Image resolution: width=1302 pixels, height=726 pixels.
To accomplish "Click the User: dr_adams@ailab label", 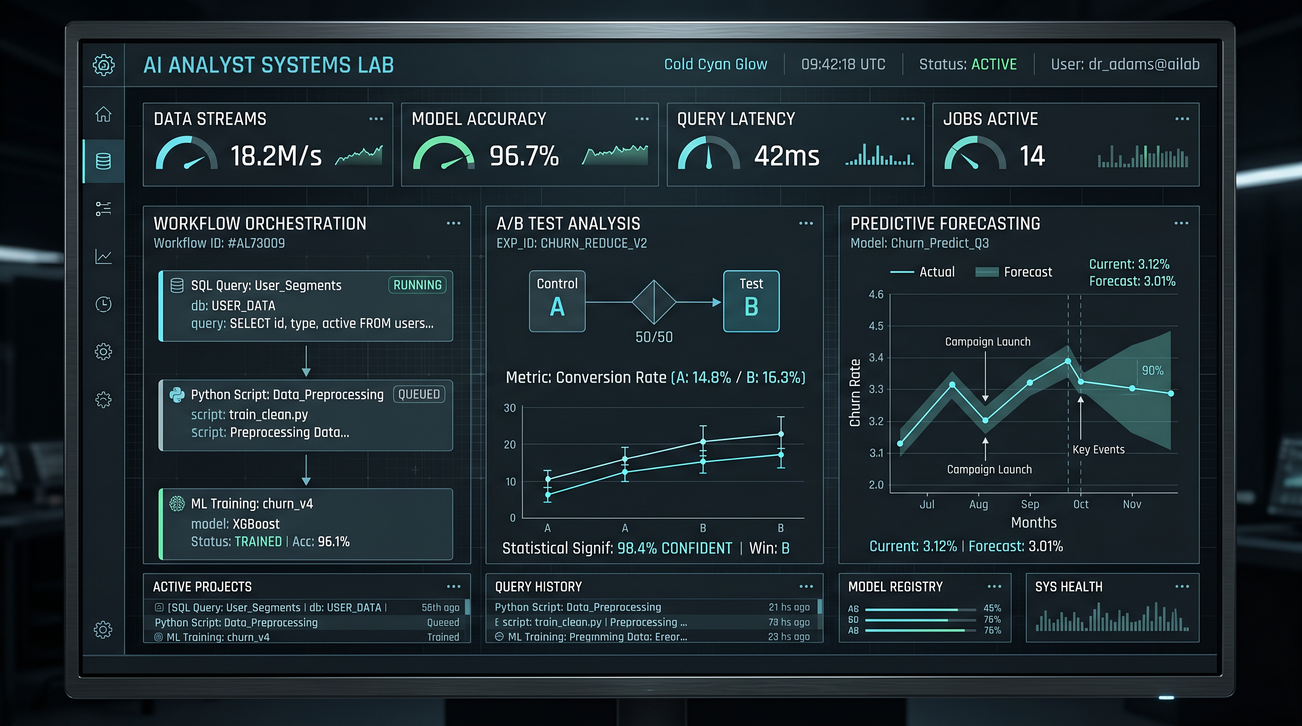I will (x=1125, y=65).
